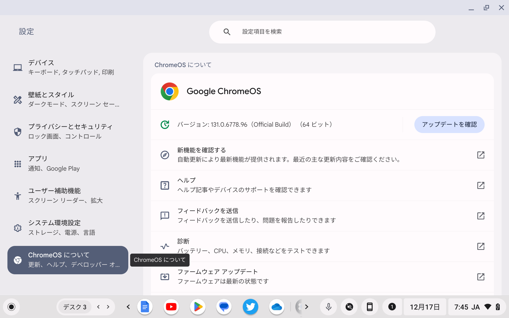Viewport: 509px width, 318px height.
Task: Click the muted audio icon in the shelf
Action: pyautogui.click(x=349, y=307)
